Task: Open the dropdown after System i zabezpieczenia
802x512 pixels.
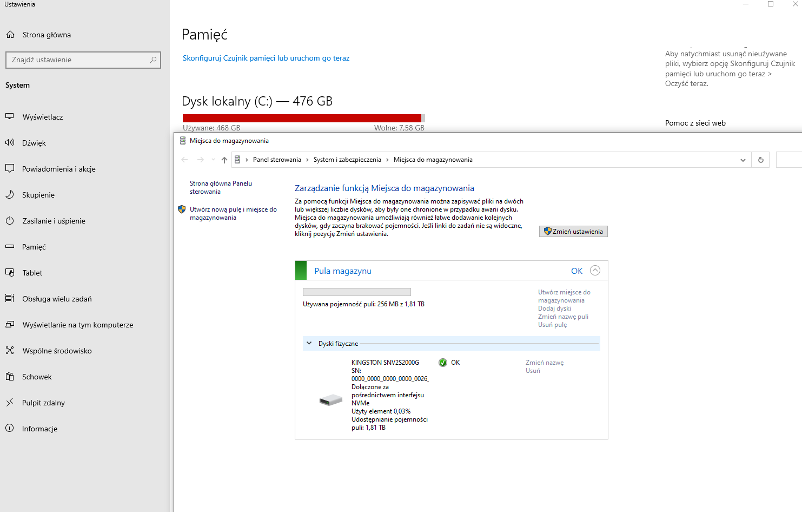Action: pyautogui.click(x=387, y=160)
